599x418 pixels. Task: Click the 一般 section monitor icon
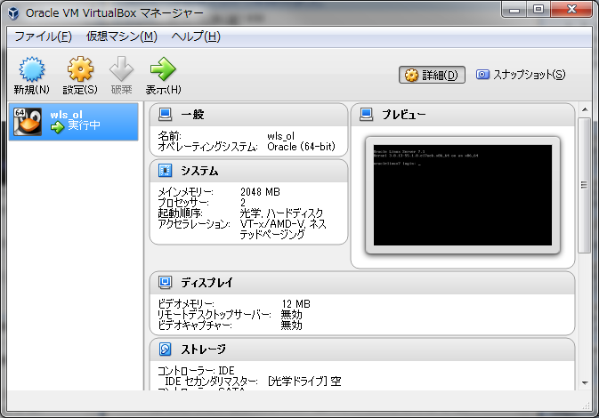(166, 114)
